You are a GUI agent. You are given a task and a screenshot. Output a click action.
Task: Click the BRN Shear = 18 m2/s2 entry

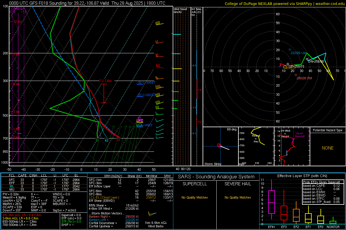point(114,205)
